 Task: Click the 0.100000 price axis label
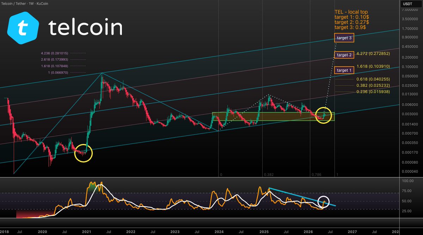tap(409, 67)
